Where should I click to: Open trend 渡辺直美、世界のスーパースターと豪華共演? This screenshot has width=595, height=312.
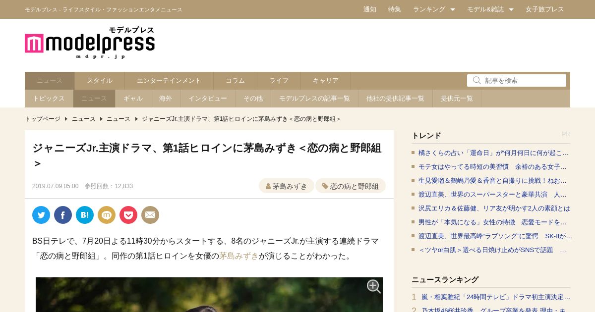pyautogui.click(x=492, y=195)
